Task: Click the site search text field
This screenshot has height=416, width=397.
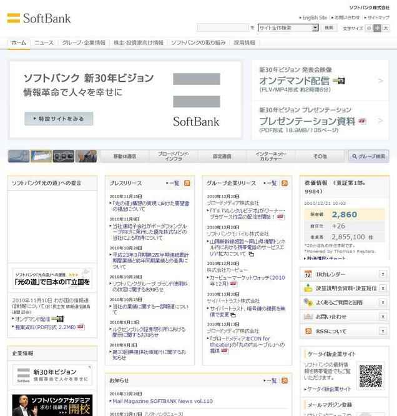Action: pos(223,27)
